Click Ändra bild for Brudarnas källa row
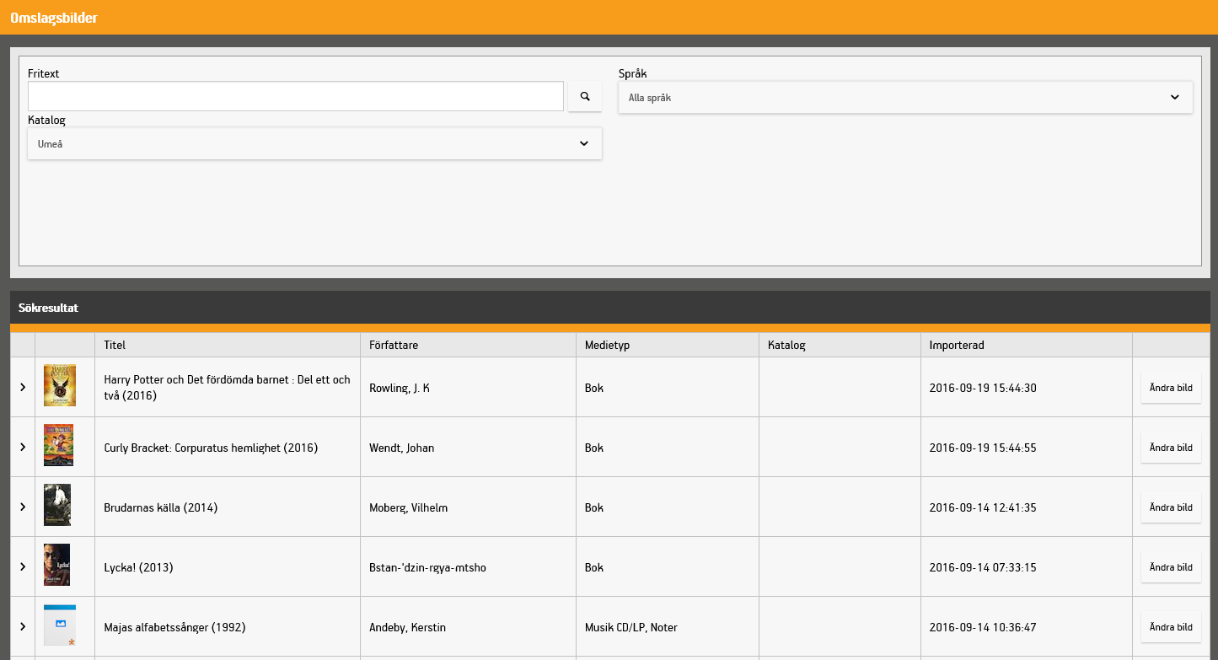Image resolution: width=1218 pixels, height=660 pixels. pyautogui.click(x=1171, y=507)
